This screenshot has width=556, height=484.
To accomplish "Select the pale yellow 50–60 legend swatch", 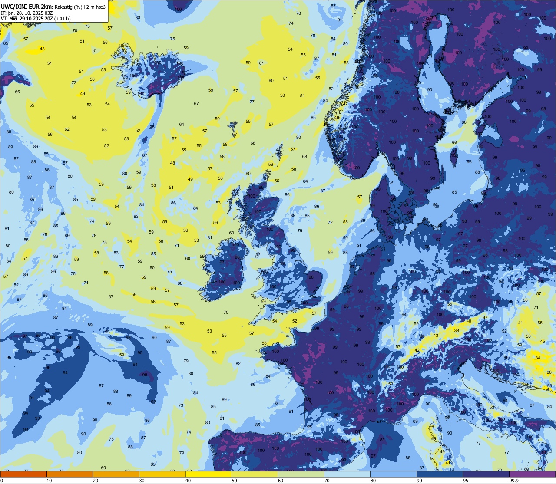I will [255, 474].
